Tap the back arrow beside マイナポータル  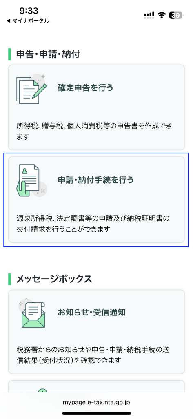[x=8, y=21]
